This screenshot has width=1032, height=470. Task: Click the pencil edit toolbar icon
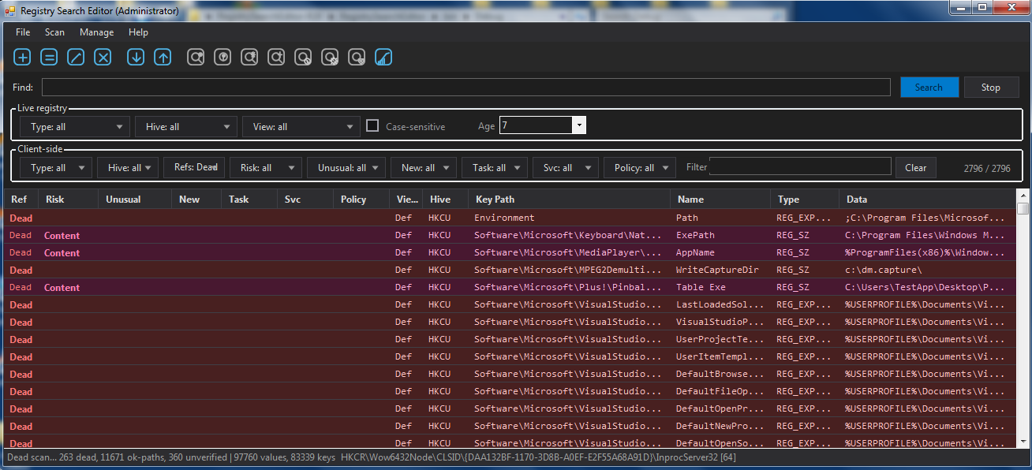[x=76, y=57]
